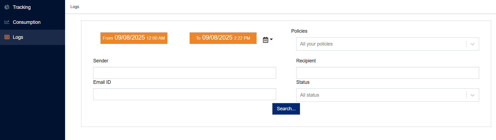
Task: Click the Tracking pie chart icon
Action: coord(7,7)
